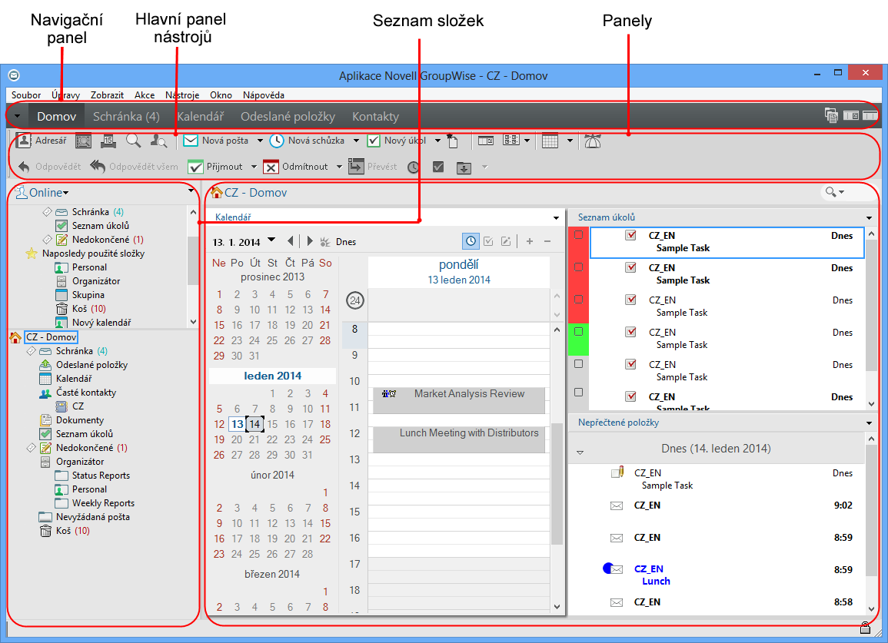Click the find magnifier icon in main toolbar
The width and height of the screenshot is (888, 643).
pyautogui.click(x=134, y=141)
